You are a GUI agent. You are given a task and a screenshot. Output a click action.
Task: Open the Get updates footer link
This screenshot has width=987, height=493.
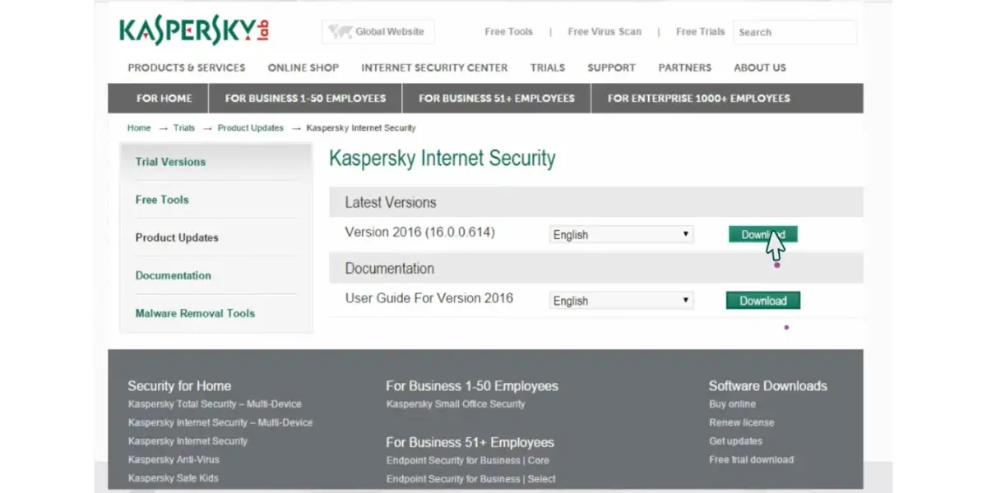coord(735,441)
